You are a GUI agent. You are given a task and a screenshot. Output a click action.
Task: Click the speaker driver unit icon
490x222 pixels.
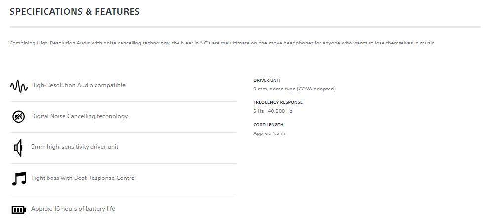click(x=18, y=147)
